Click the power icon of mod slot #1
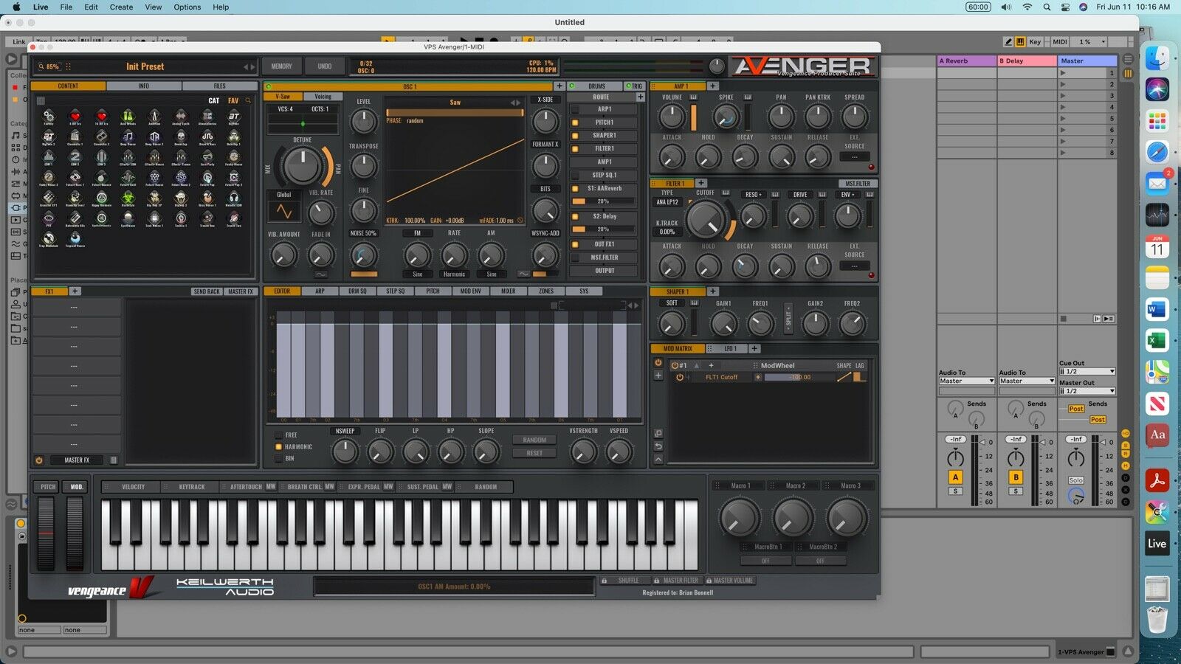Image resolution: width=1181 pixels, height=664 pixels. (675, 365)
